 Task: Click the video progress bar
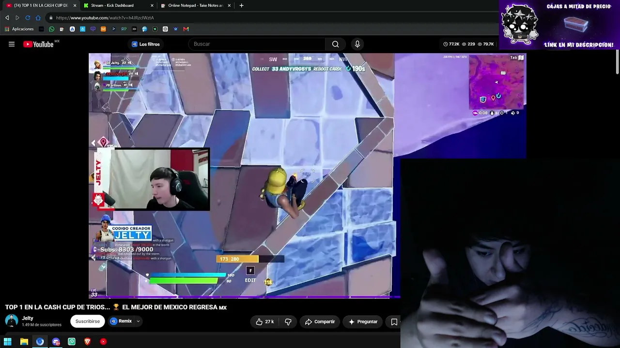coord(245,297)
